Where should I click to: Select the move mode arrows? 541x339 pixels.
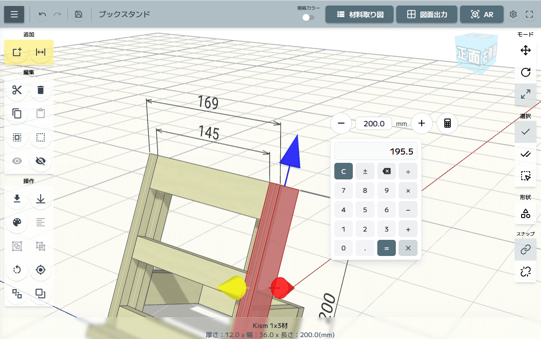(525, 50)
